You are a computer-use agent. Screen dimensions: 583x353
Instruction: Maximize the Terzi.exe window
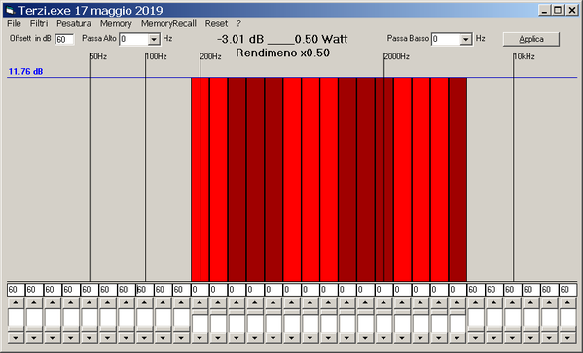point(558,10)
